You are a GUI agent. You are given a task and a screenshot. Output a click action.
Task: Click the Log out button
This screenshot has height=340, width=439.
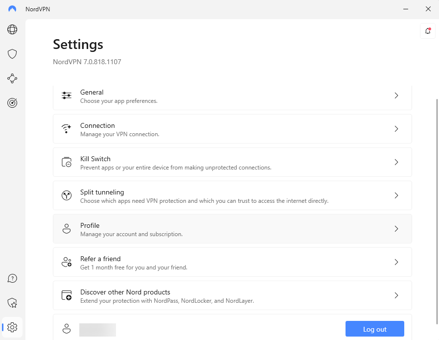coord(374,329)
